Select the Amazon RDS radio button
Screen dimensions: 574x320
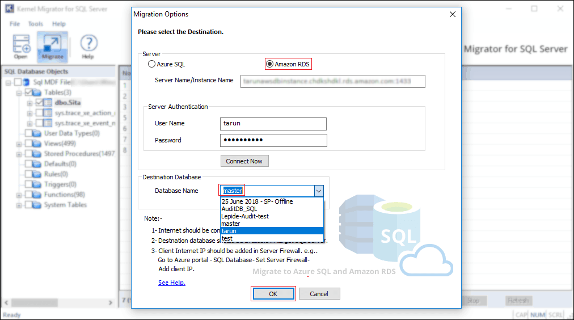[270, 64]
